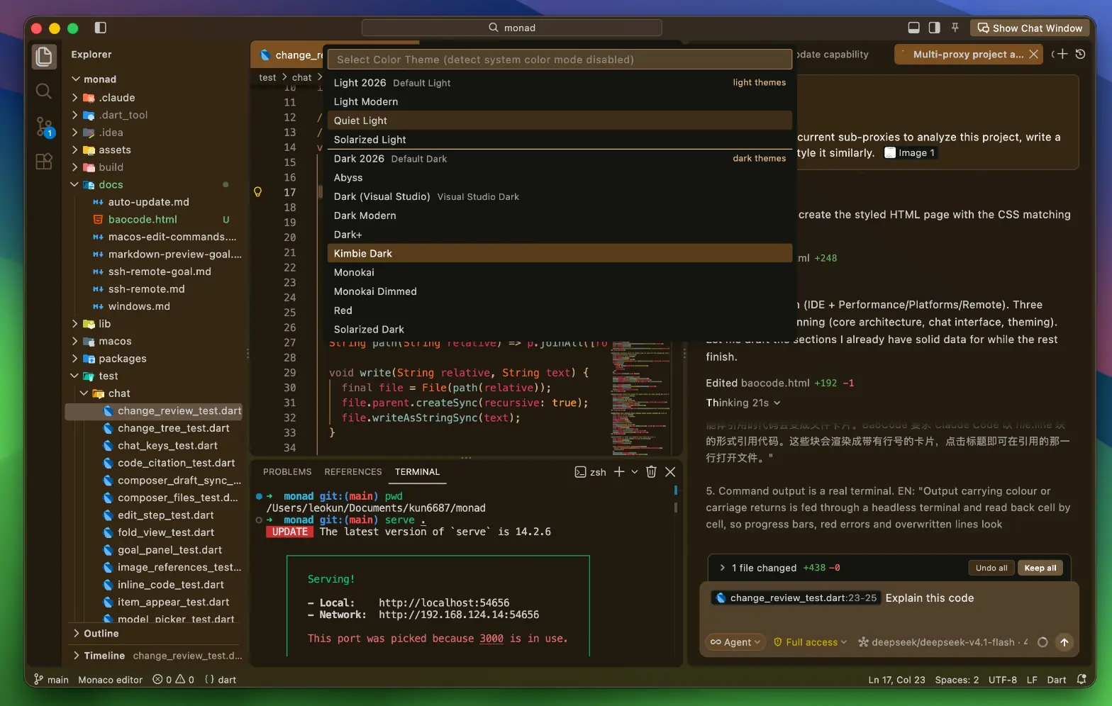Click the lightbulb code action icon
This screenshot has height=706, width=1112.
point(258,192)
